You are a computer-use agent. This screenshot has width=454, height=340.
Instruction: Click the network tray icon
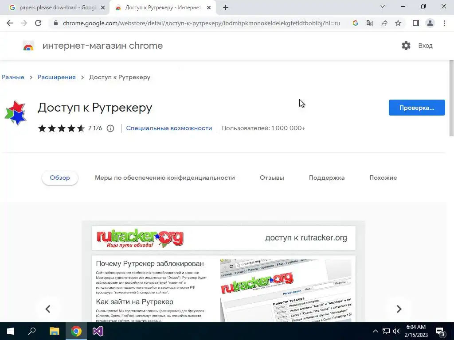386,331
